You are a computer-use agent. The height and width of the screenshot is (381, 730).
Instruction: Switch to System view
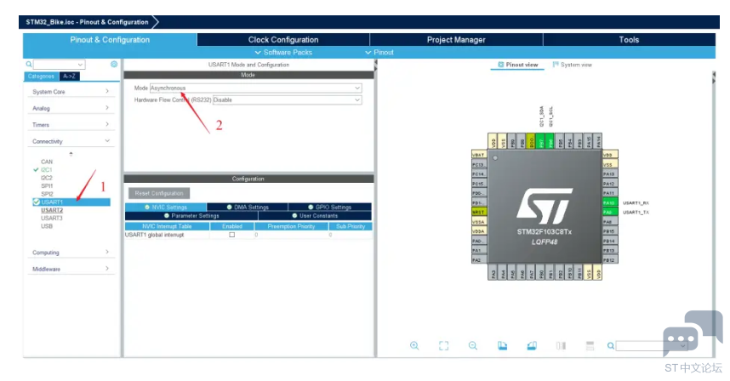coord(573,65)
